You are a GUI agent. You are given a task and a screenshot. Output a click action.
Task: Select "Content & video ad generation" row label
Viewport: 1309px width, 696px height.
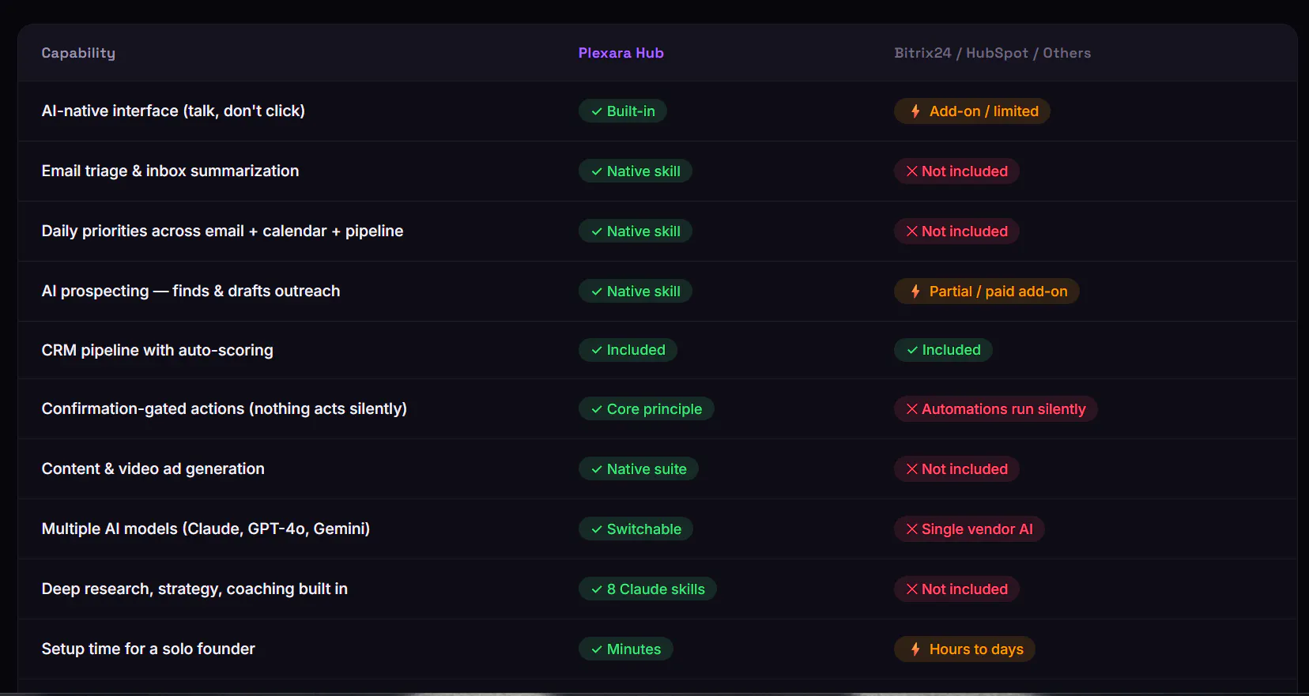point(153,469)
